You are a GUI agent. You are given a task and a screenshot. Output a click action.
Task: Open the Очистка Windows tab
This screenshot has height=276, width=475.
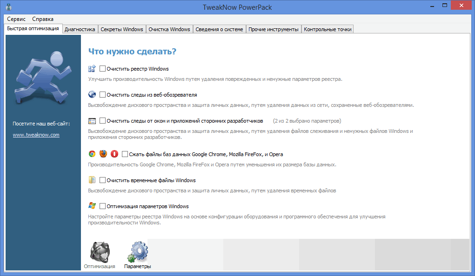tap(169, 29)
